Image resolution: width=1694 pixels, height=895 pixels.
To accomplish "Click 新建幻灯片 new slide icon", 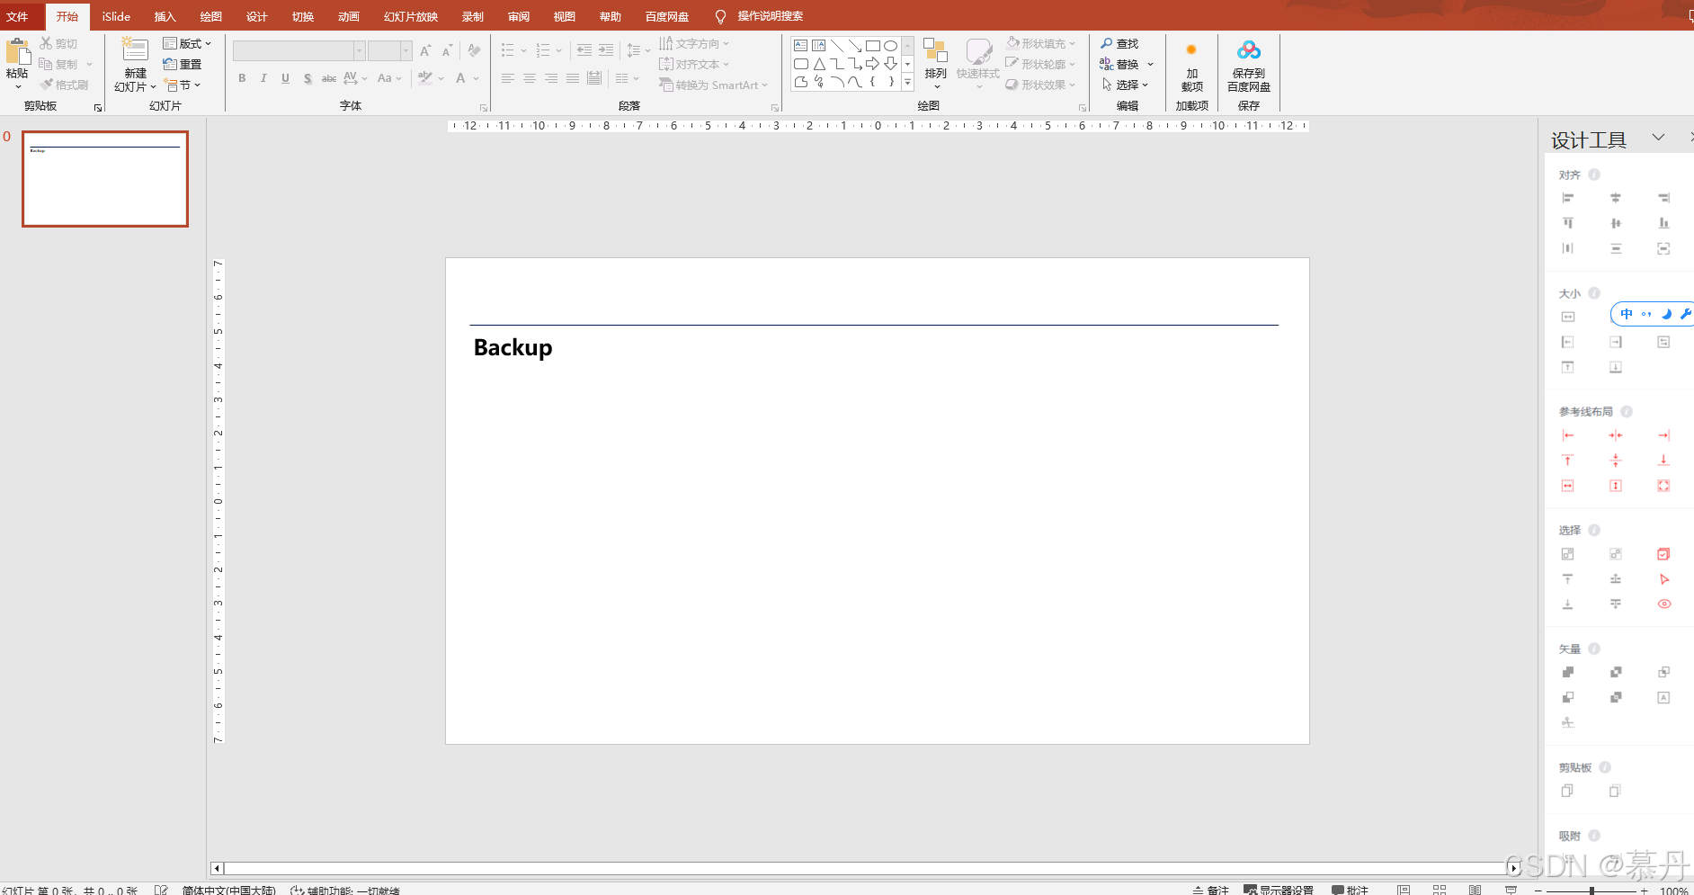I will point(135,52).
